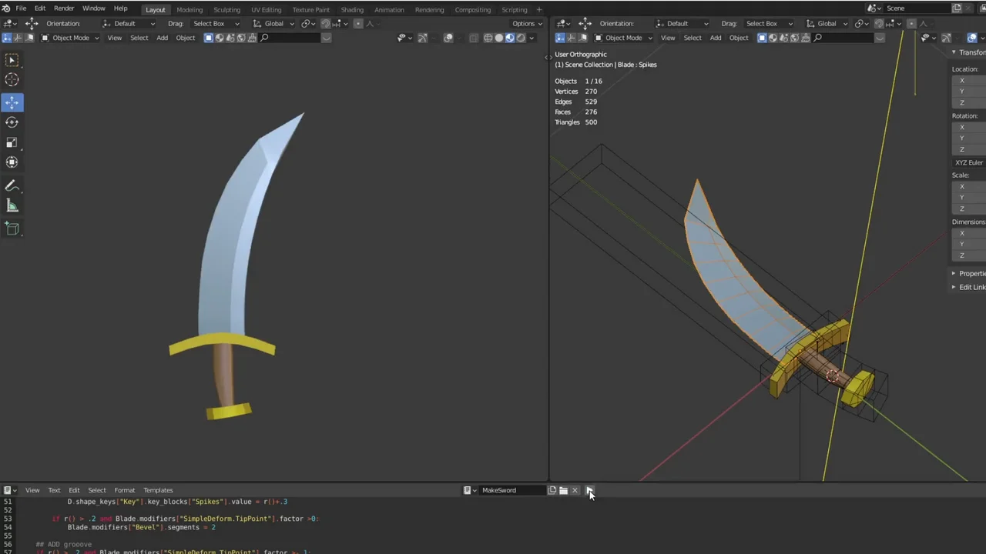Switch the left viewport to wireframe shading
986x554 pixels.
488,38
